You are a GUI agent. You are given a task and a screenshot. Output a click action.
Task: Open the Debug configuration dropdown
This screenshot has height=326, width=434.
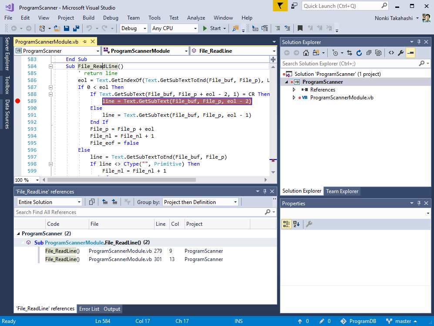point(134,28)
